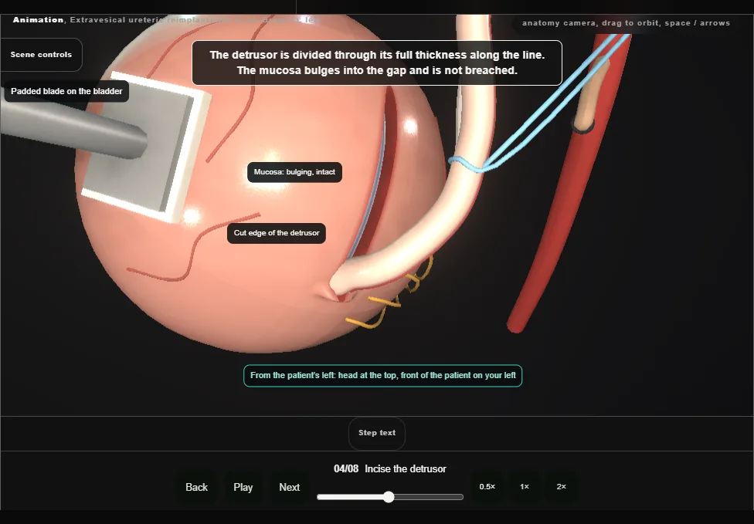Click the detrusor description caption box

click(377, 63)
